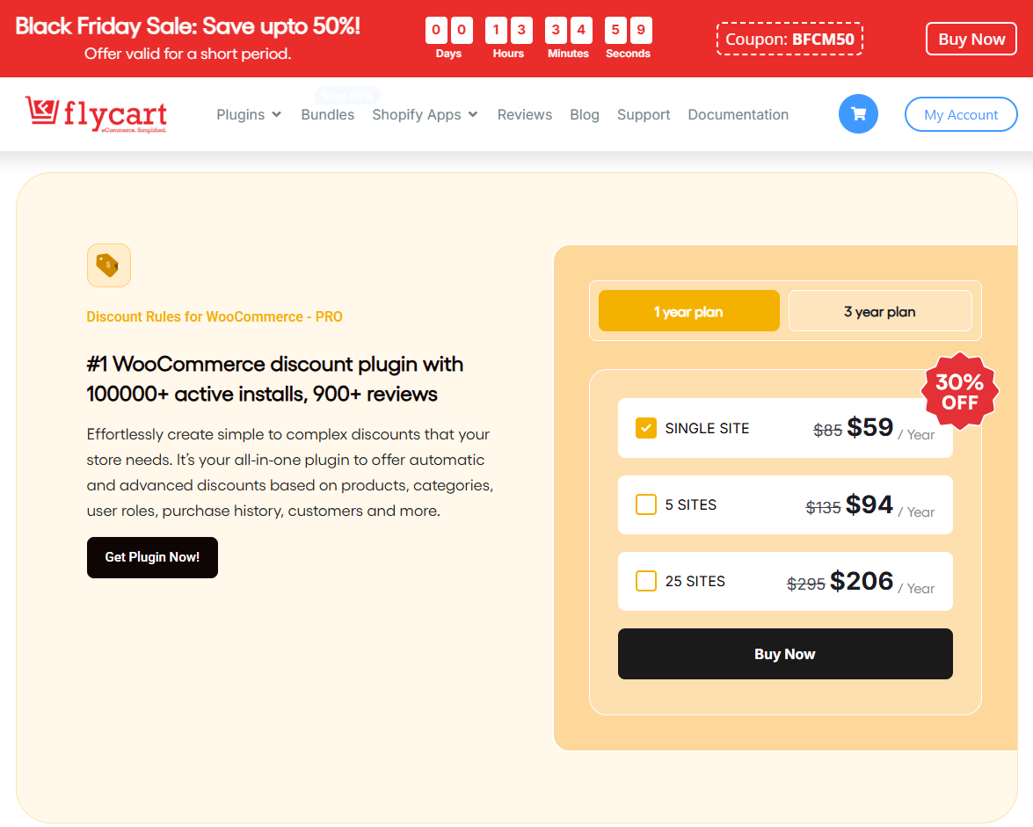Open the shopping cart icon
The height and width of the screenshot is (827, 1033).
point(858,114)
